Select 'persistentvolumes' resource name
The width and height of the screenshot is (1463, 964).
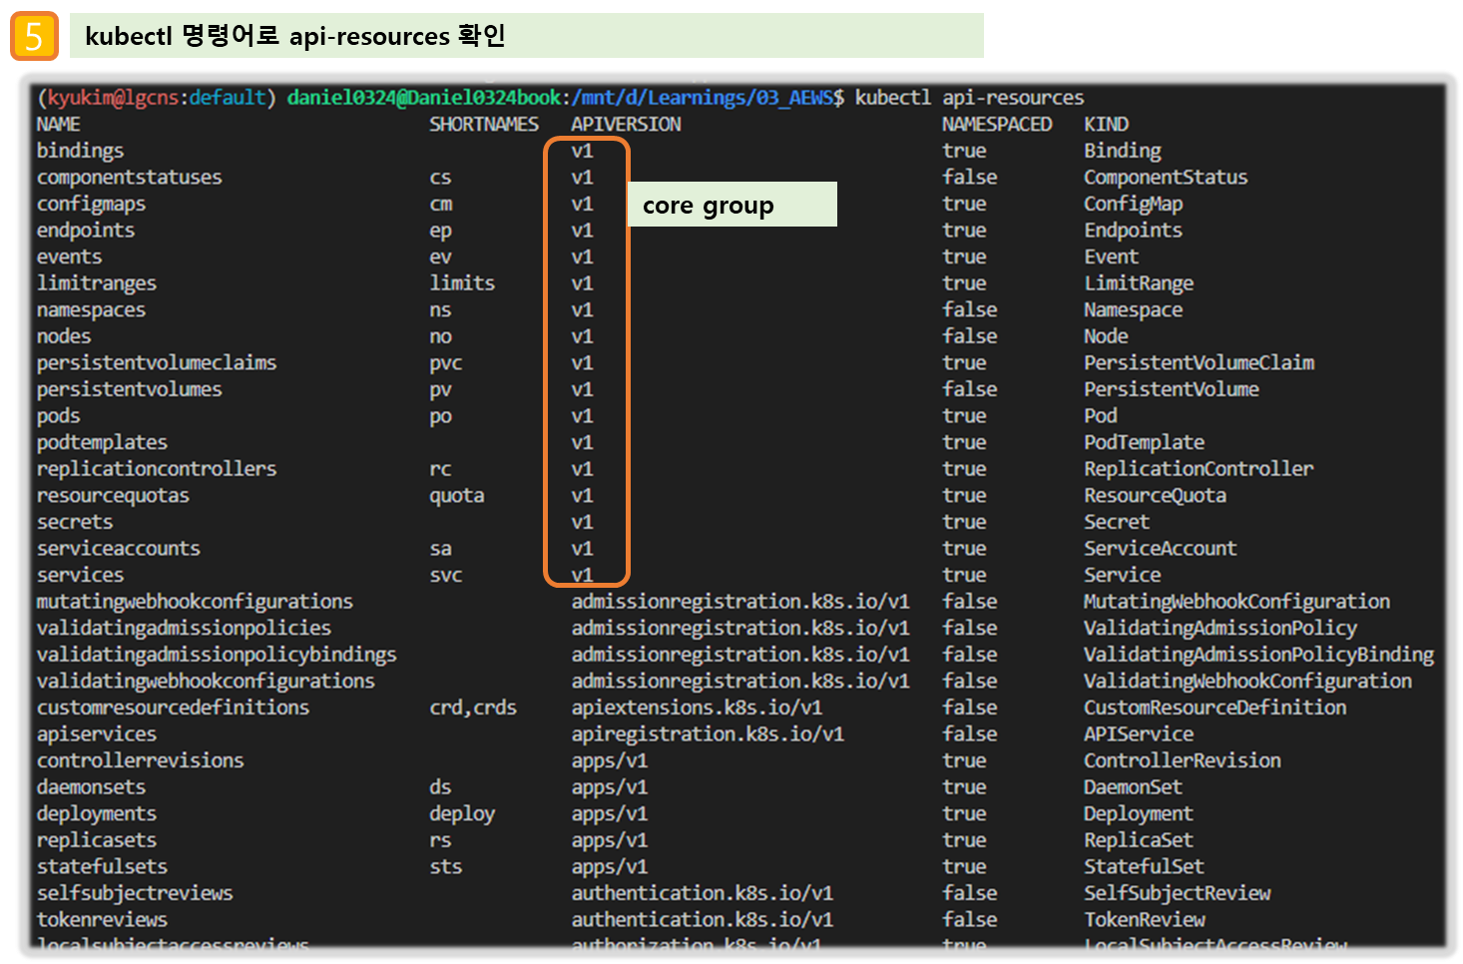tap(130, 389)
